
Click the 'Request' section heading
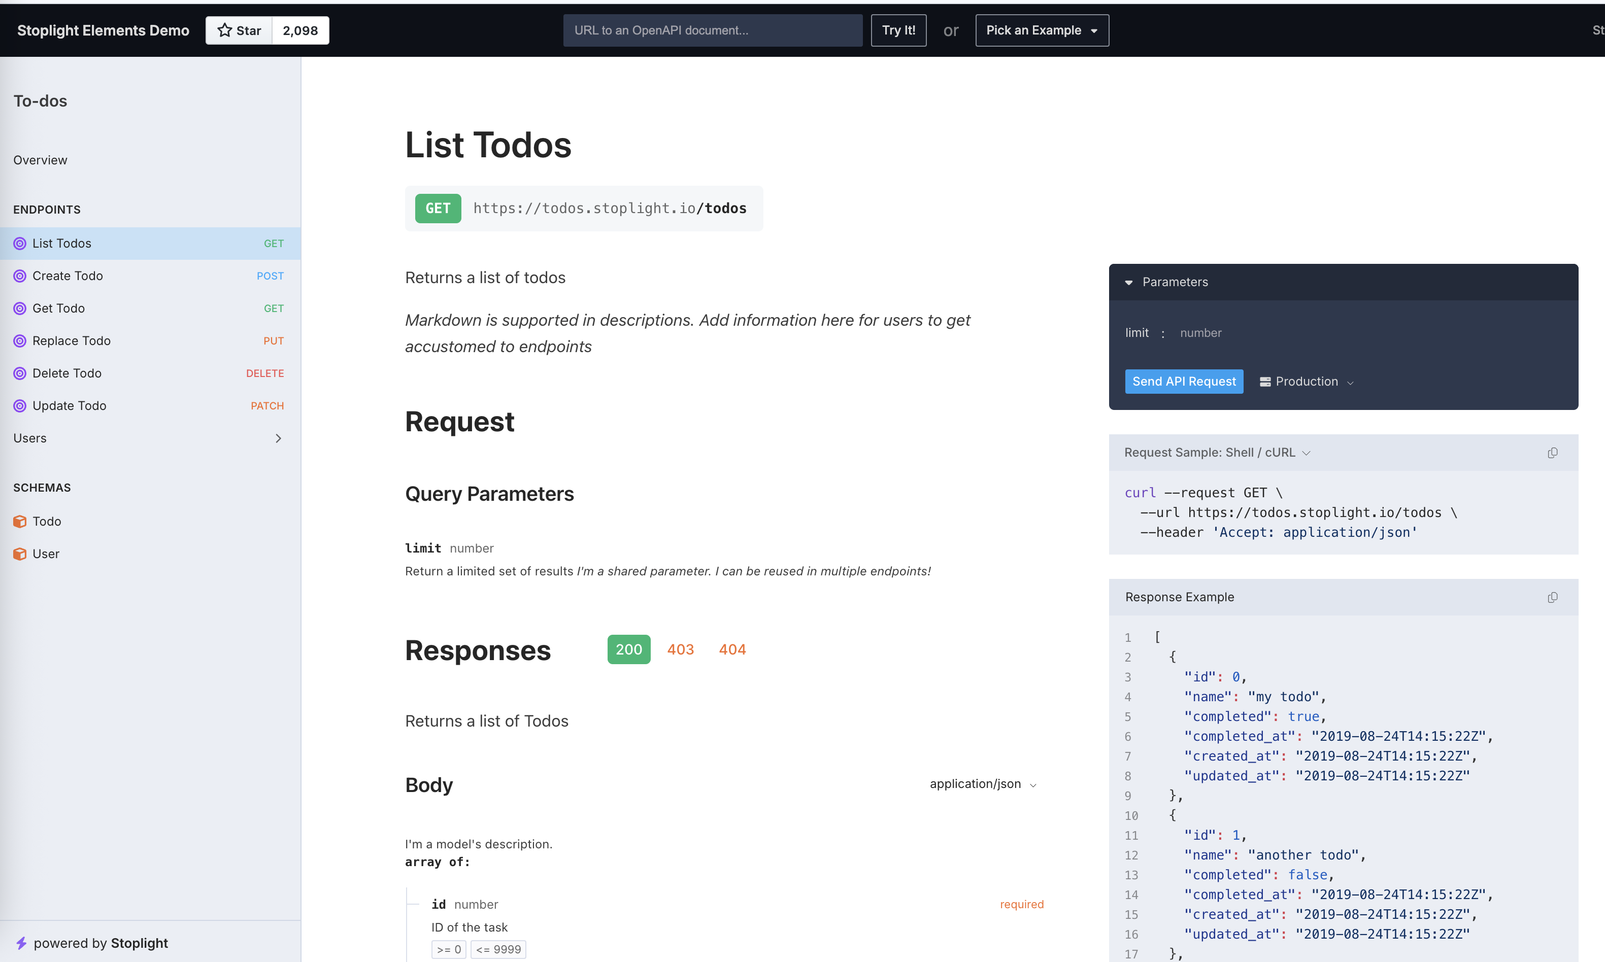click(460, 422)
